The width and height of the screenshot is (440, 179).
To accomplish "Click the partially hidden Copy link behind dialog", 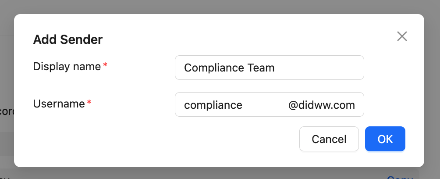I will click(400, 177).
